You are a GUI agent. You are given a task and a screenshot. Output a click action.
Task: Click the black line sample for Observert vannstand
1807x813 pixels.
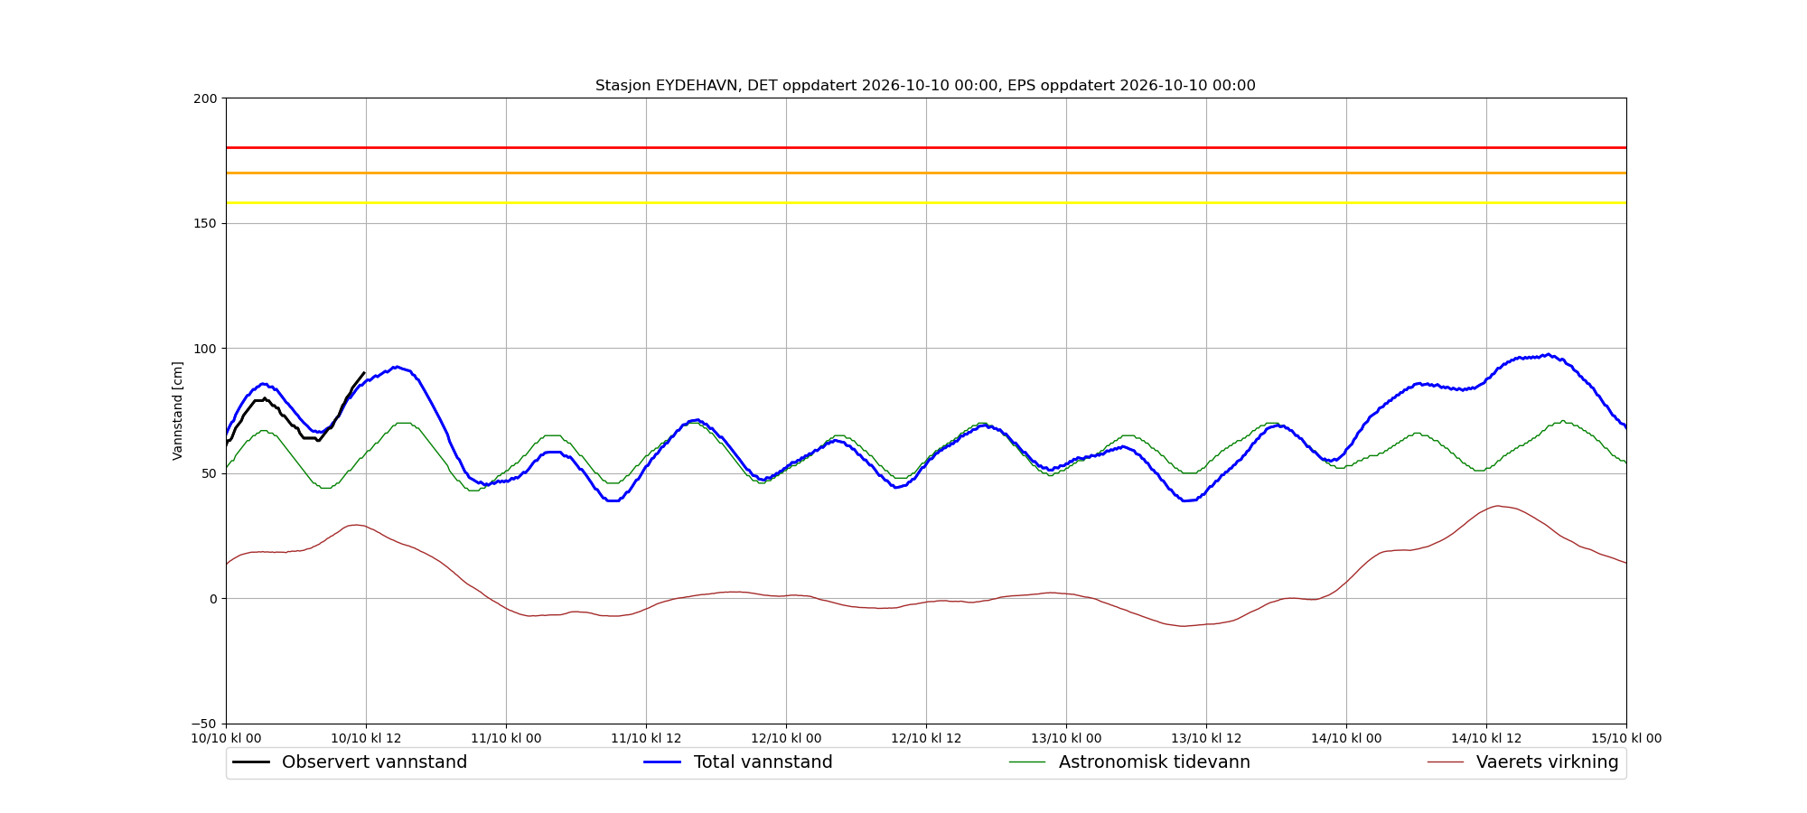coord(251,762)
